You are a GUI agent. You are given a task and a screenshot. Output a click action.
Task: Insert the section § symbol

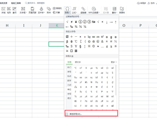click(x=80, y=46)
